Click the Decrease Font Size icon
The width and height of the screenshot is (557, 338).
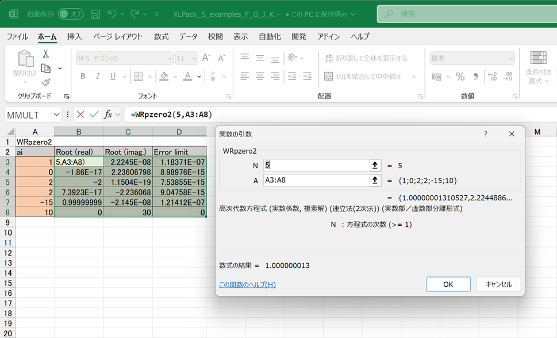(222, 58)
